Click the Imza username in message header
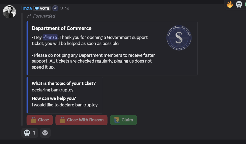This screenshot has height=144, width=246. [x=27, y=8]
